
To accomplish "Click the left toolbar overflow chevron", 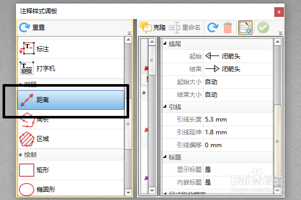I will [129, 33].
